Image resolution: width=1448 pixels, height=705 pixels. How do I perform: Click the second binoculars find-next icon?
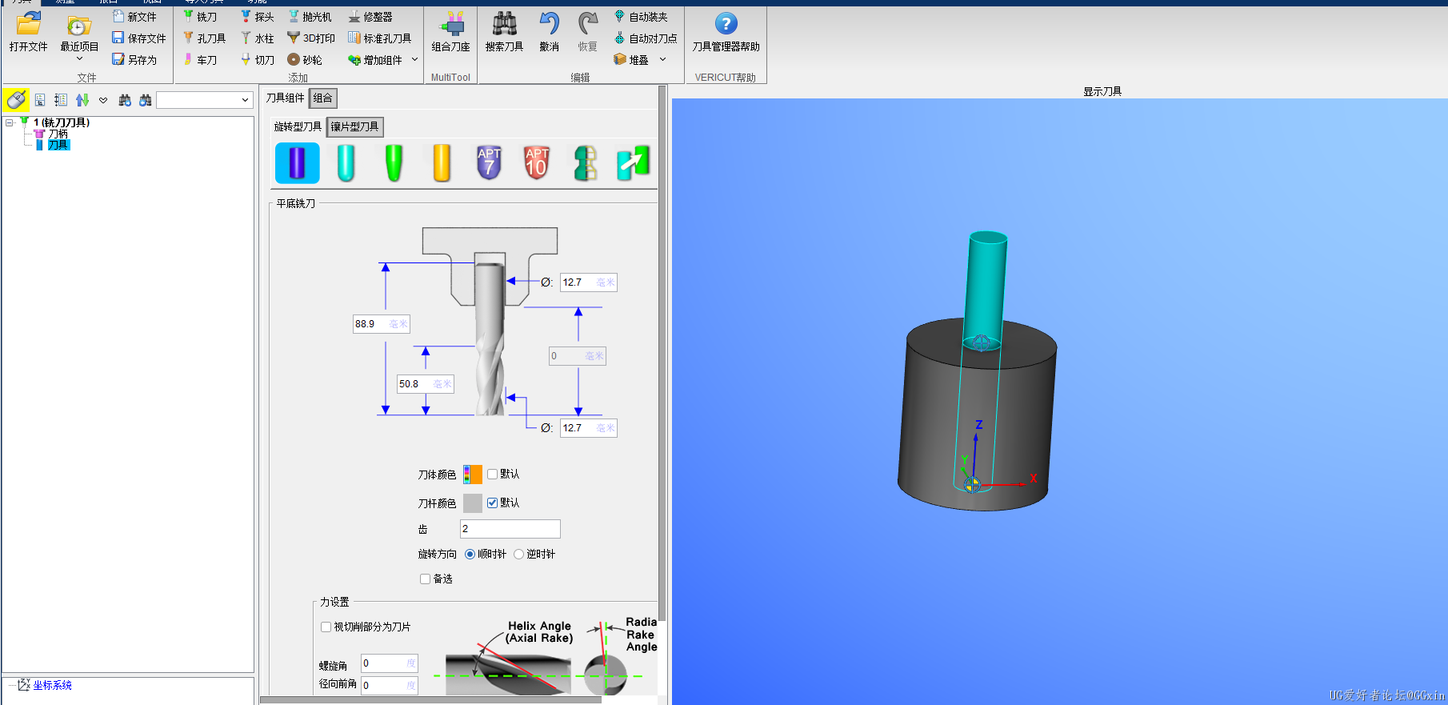pos(145,100)
